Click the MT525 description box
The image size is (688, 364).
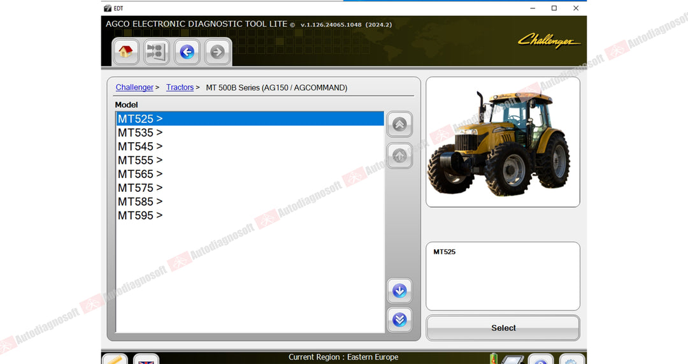(x=503, y=276)
